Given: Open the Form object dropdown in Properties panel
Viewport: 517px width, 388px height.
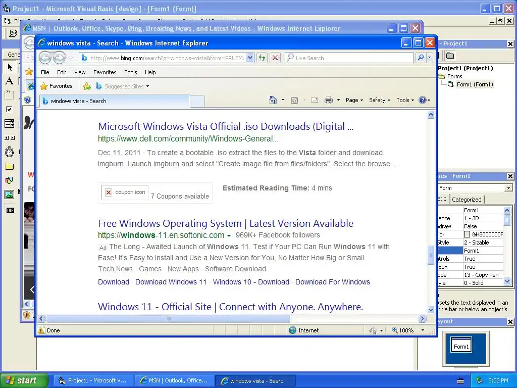Looking at the screenshot, I should tap(508, 188).
